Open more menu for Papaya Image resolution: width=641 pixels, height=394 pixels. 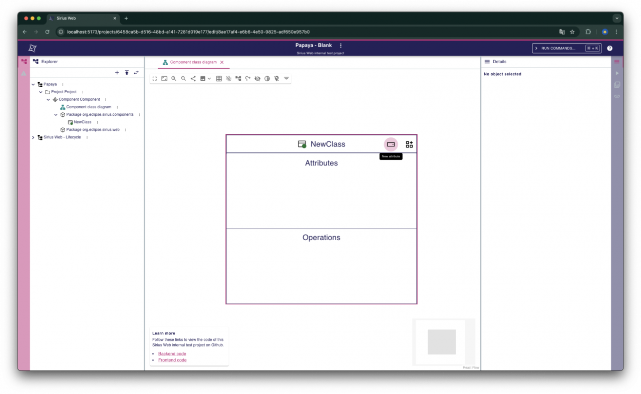click(63, 84)
